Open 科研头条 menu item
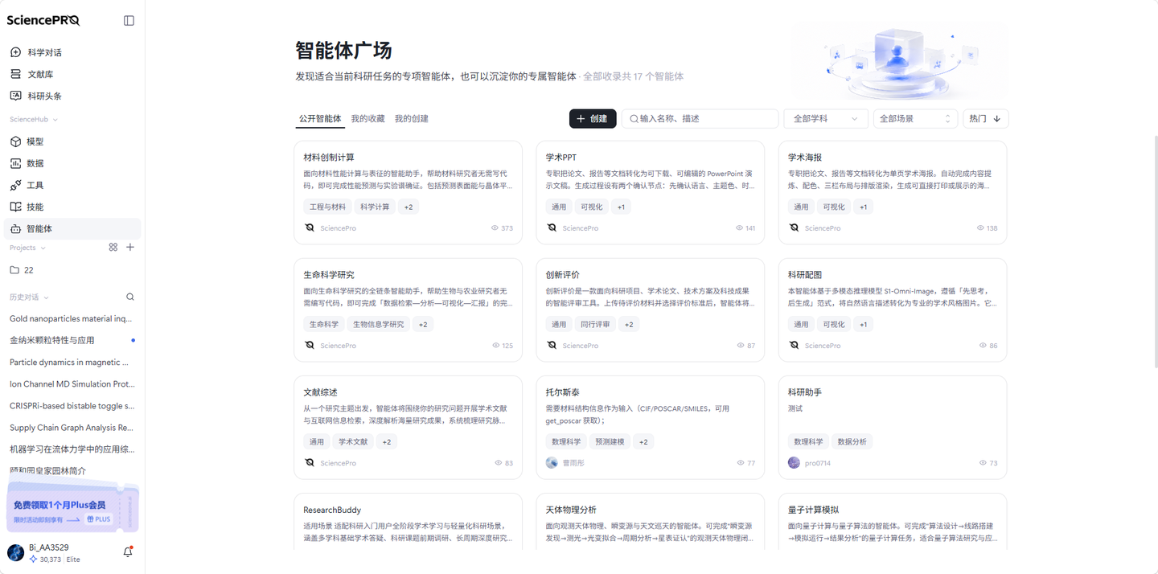Screen dimensions: 1158x574 point(72,96)
